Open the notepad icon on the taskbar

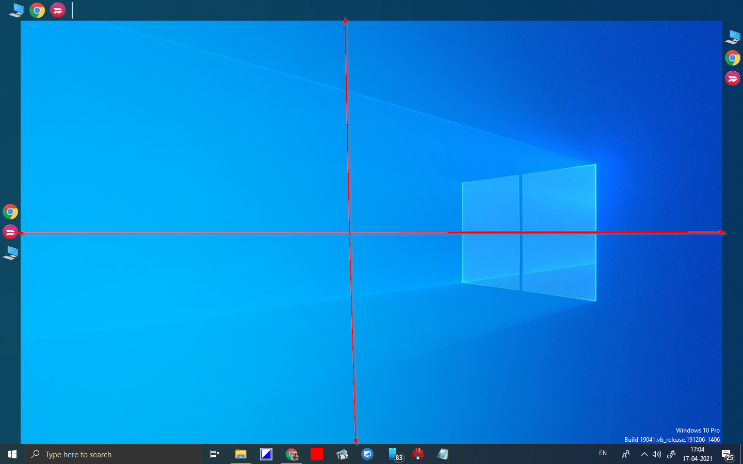(443, 454)
